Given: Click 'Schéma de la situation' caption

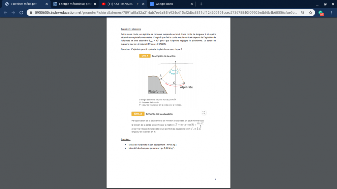Looking at the screenshot, I should [x=159, y=114].
